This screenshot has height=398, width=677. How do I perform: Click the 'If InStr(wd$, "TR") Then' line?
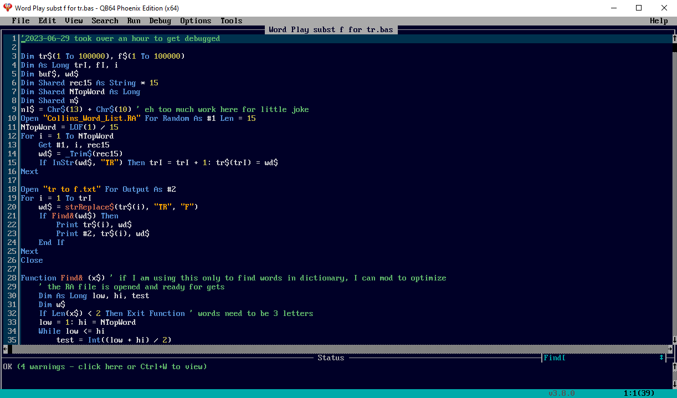point(158,163)
